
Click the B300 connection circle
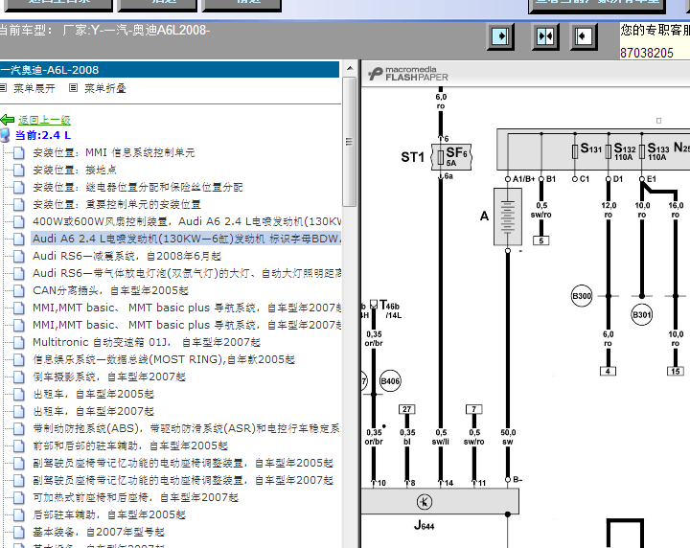click(x=582, y=296)
